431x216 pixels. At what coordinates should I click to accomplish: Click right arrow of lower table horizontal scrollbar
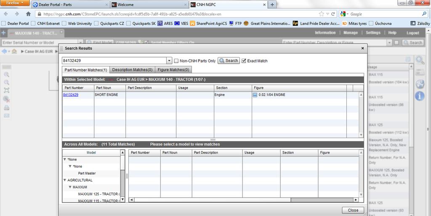coord(356,200)
